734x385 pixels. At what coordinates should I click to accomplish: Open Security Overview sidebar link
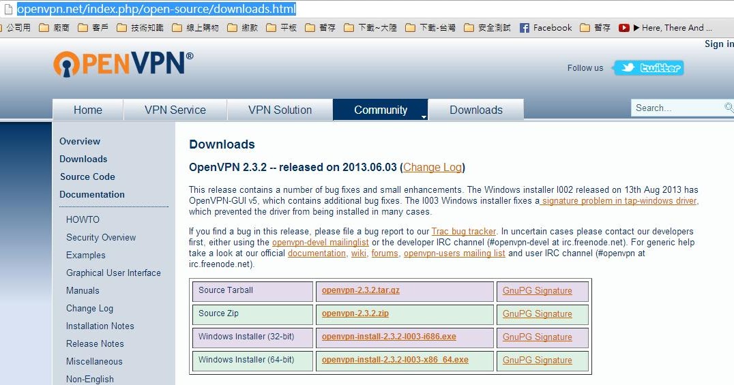click(101, 237)
